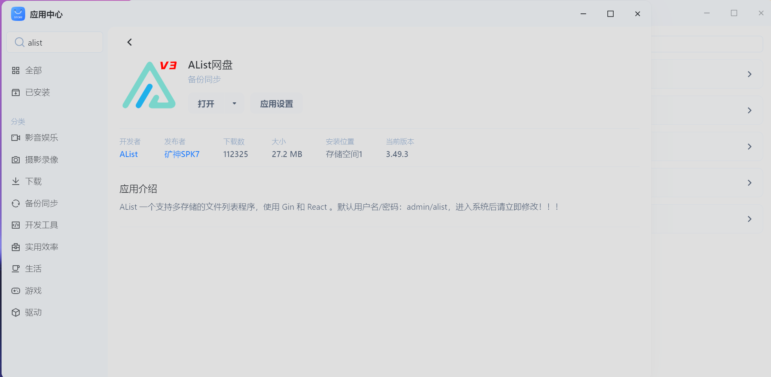Click the 备份同步 sync icon

[16, 203]
